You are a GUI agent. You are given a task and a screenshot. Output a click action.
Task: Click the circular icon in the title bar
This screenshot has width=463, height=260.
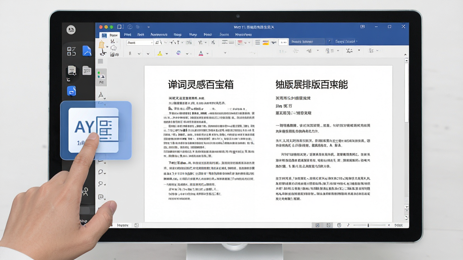point(130,27)
